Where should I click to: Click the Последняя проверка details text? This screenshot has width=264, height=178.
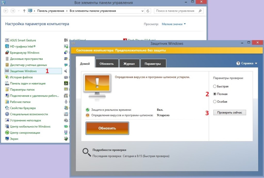click(131, 156)
